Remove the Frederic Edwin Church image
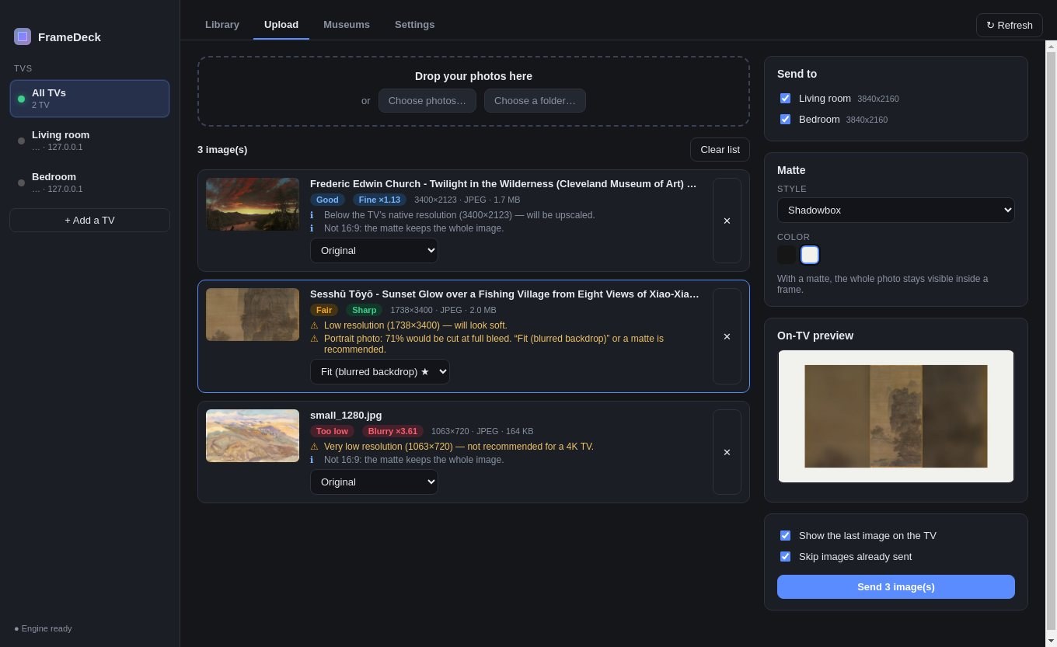Viewport: 1057px width, 647px height. 727,221
